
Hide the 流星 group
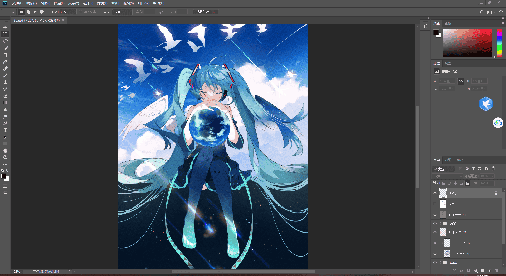click(435, 223)
